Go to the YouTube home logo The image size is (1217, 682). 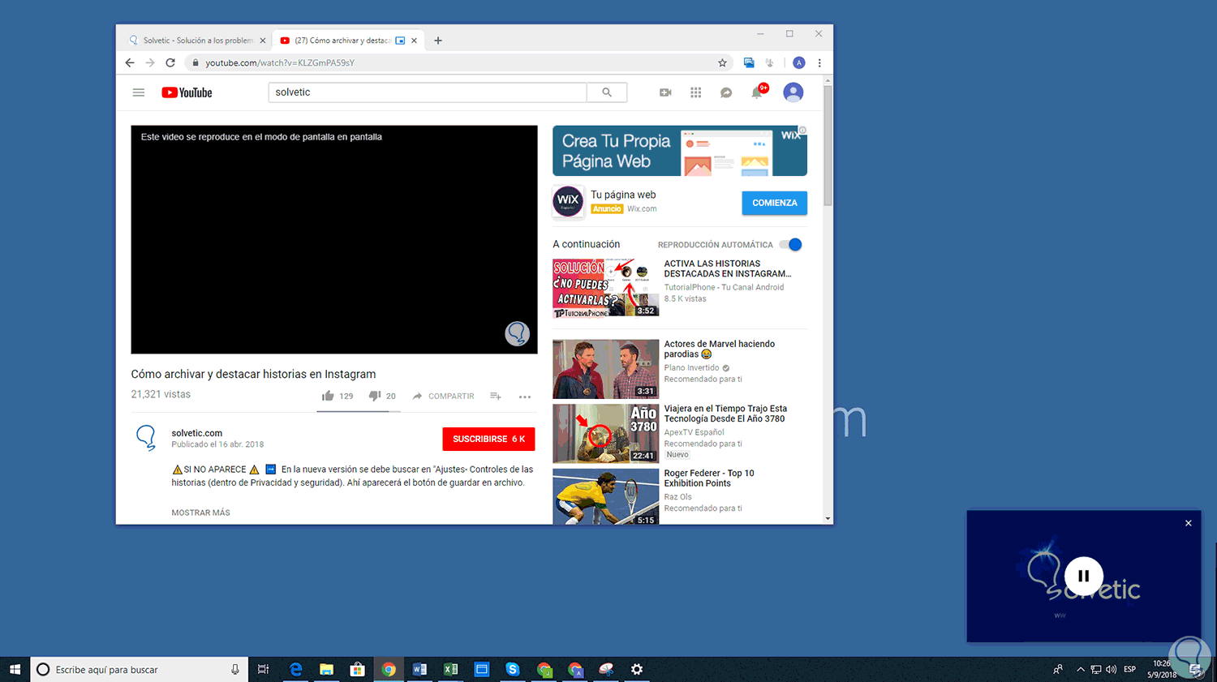point(187,92)
